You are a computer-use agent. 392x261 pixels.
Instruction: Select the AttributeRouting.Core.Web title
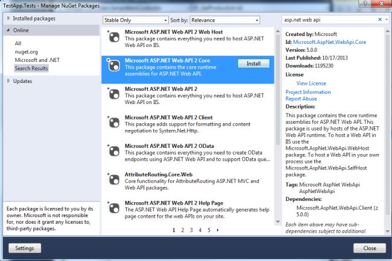(159, 174)
